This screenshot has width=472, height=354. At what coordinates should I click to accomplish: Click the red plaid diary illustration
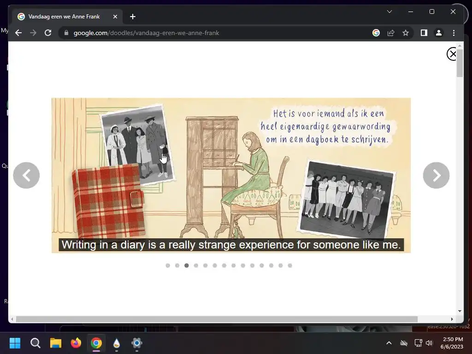109,202
